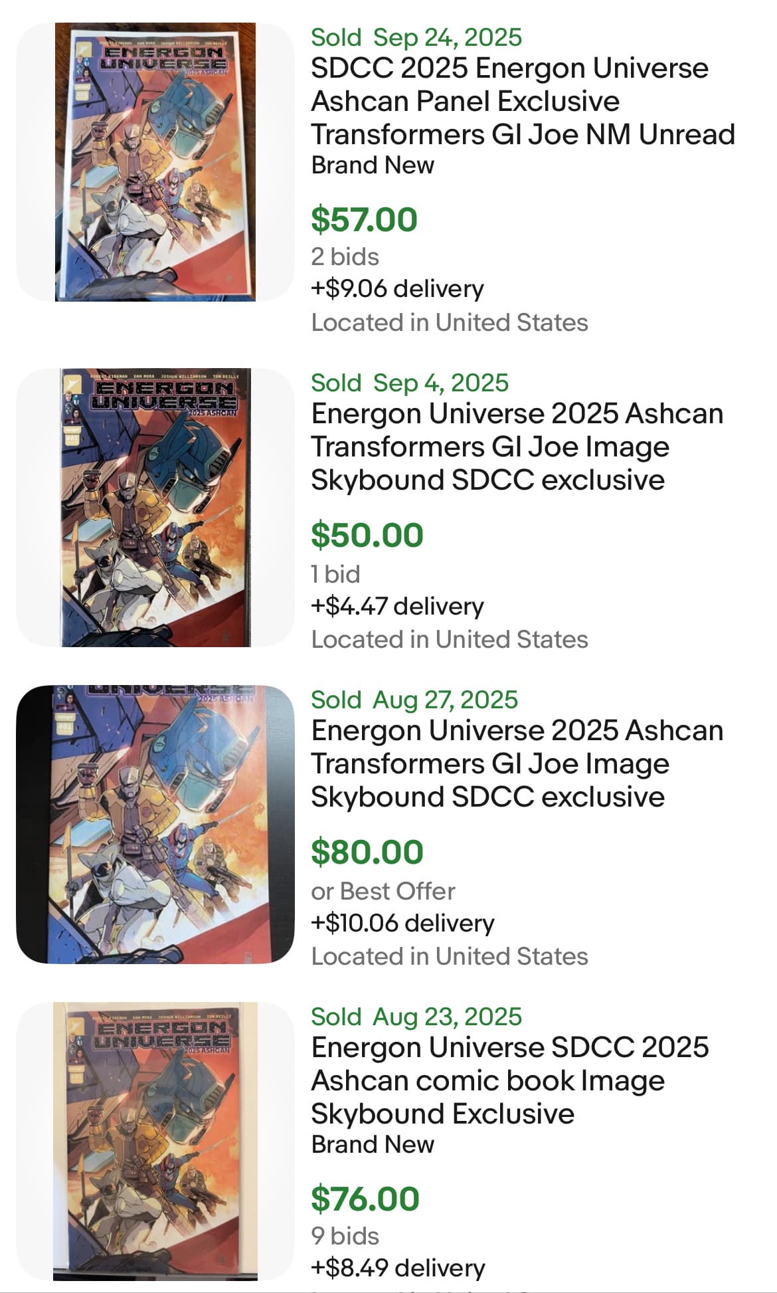777x1293 pixels.
Task: View the '2 bids' bid history
Action: click(345, 256)
